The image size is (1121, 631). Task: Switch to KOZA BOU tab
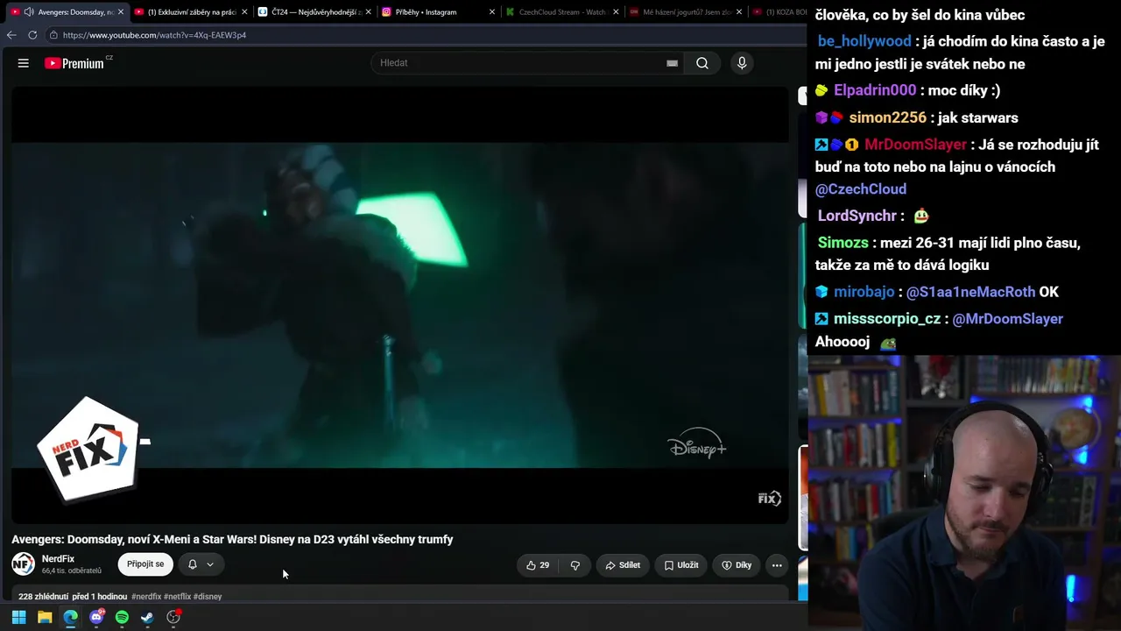[779, 12]
